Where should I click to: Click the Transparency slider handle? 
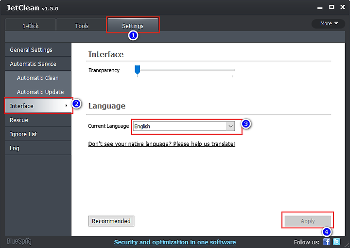click(137, 70)
